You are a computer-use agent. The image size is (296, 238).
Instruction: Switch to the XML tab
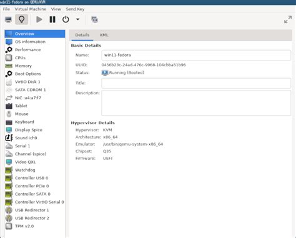(104, 35)
